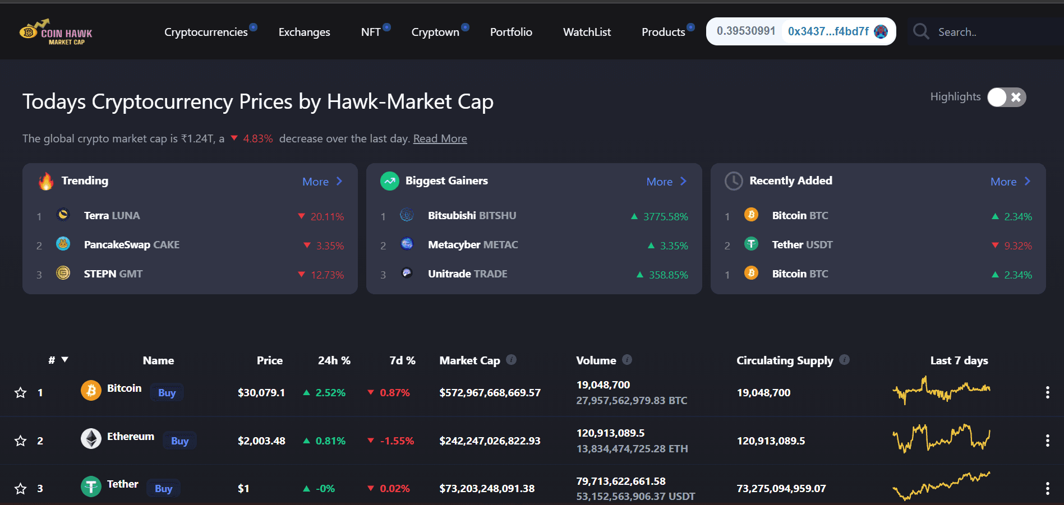The width and height of the screenshot is (1064, 505).
Task: Open the Circulating Supply info tooltip icon
Action: click(845, 360)
